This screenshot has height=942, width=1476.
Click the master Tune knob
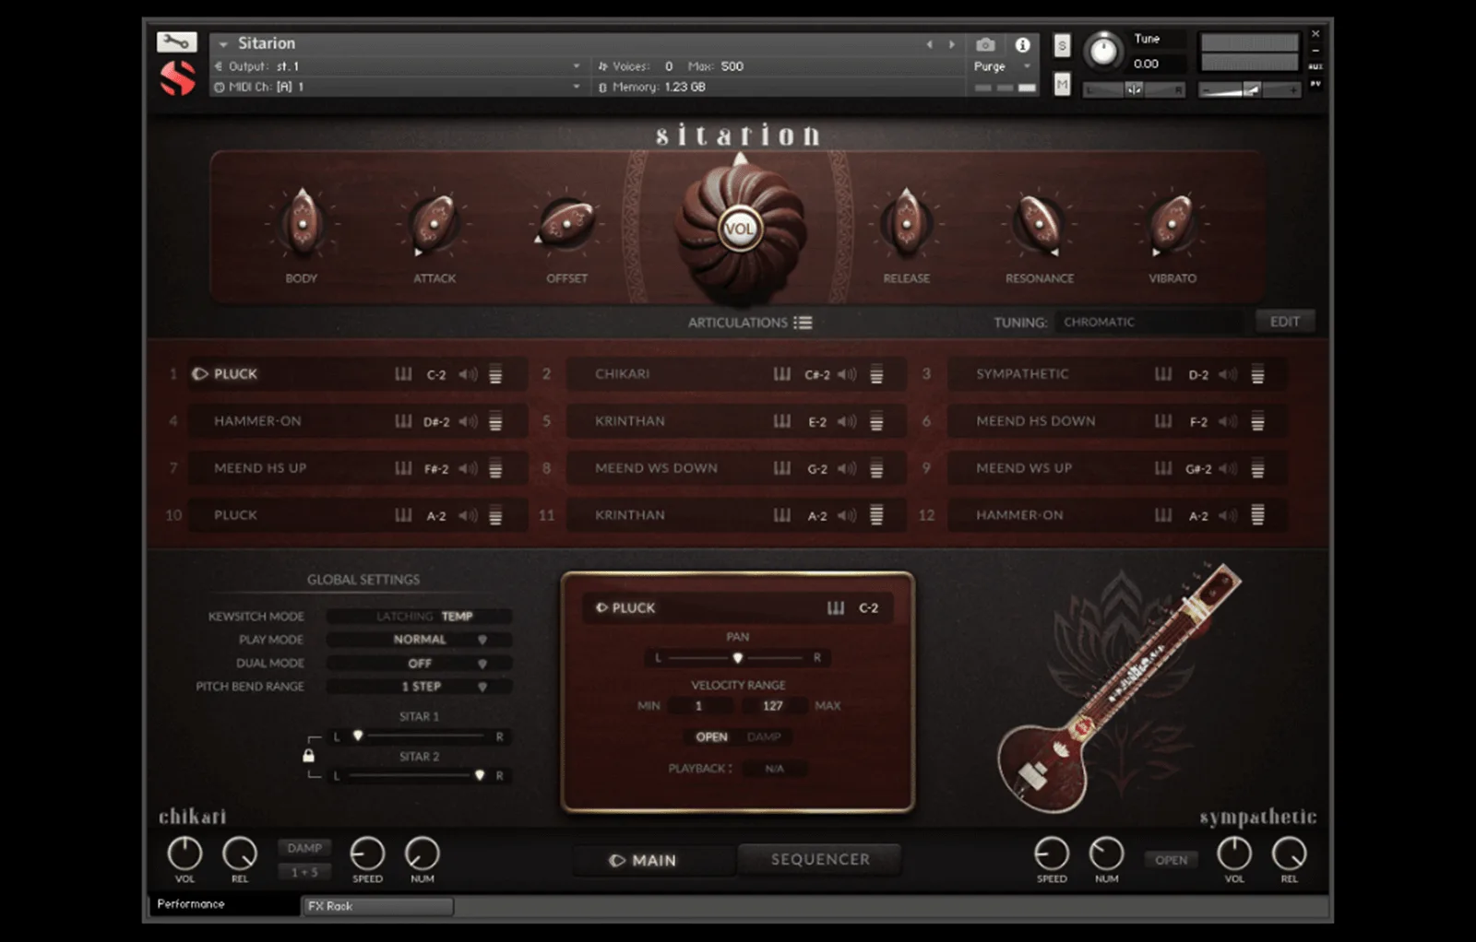pyautogui.click(x=1103, y=52)
